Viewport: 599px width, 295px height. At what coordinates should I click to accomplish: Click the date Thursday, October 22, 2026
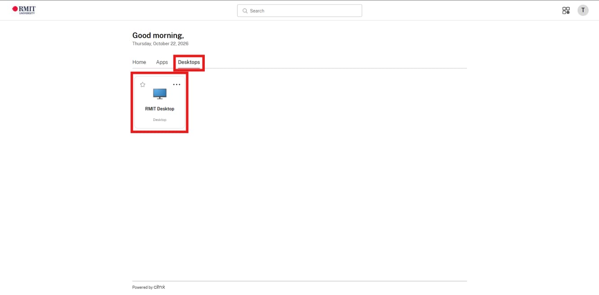click(160, 44)
